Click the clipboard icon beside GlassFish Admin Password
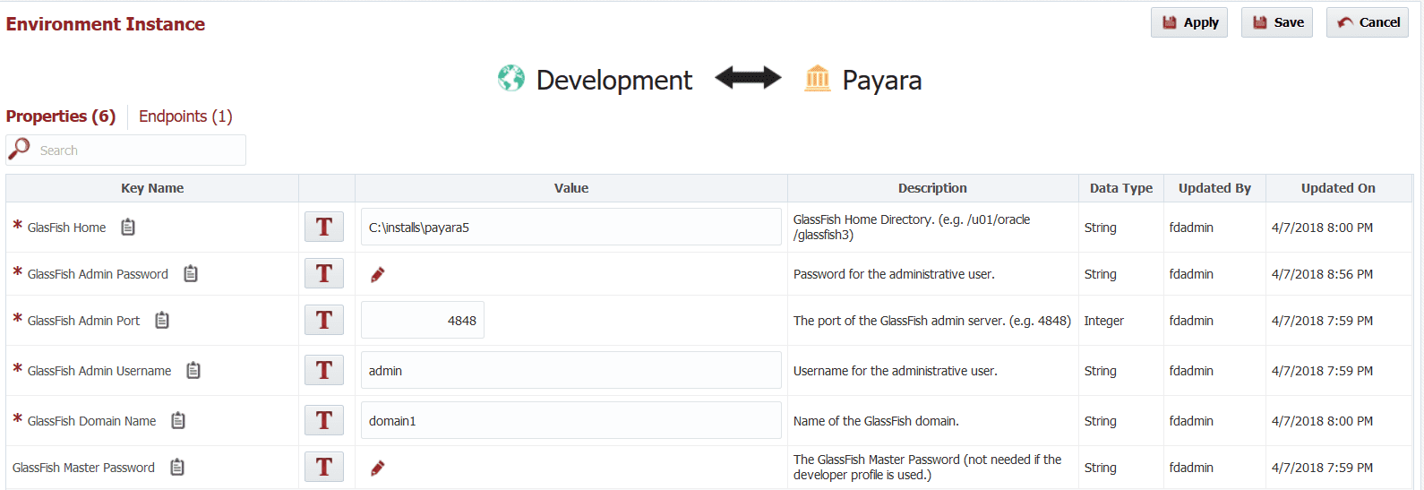The height and width of the screenshot is (490, 1424). coord(191,274)
